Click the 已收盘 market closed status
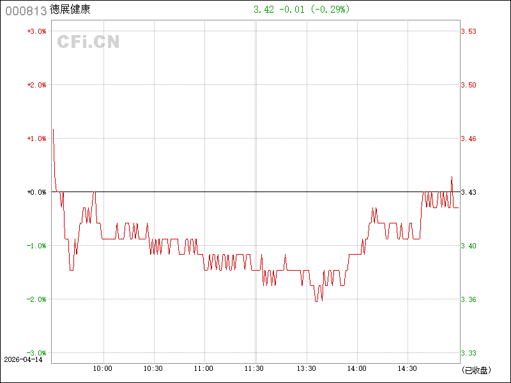 click(475, 370)
